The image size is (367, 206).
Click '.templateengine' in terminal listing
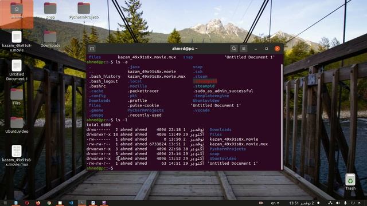(x=211, y=96)
